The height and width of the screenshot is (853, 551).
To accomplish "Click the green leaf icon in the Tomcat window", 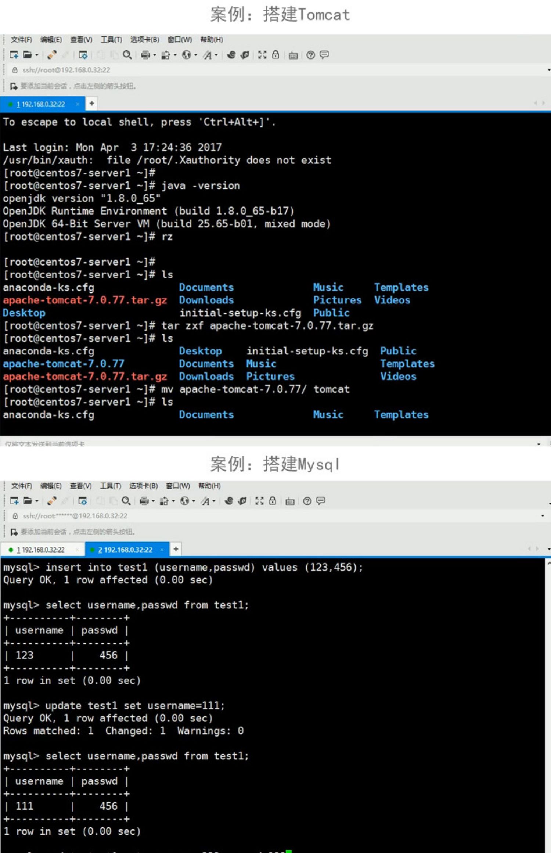I will [245, 55].
